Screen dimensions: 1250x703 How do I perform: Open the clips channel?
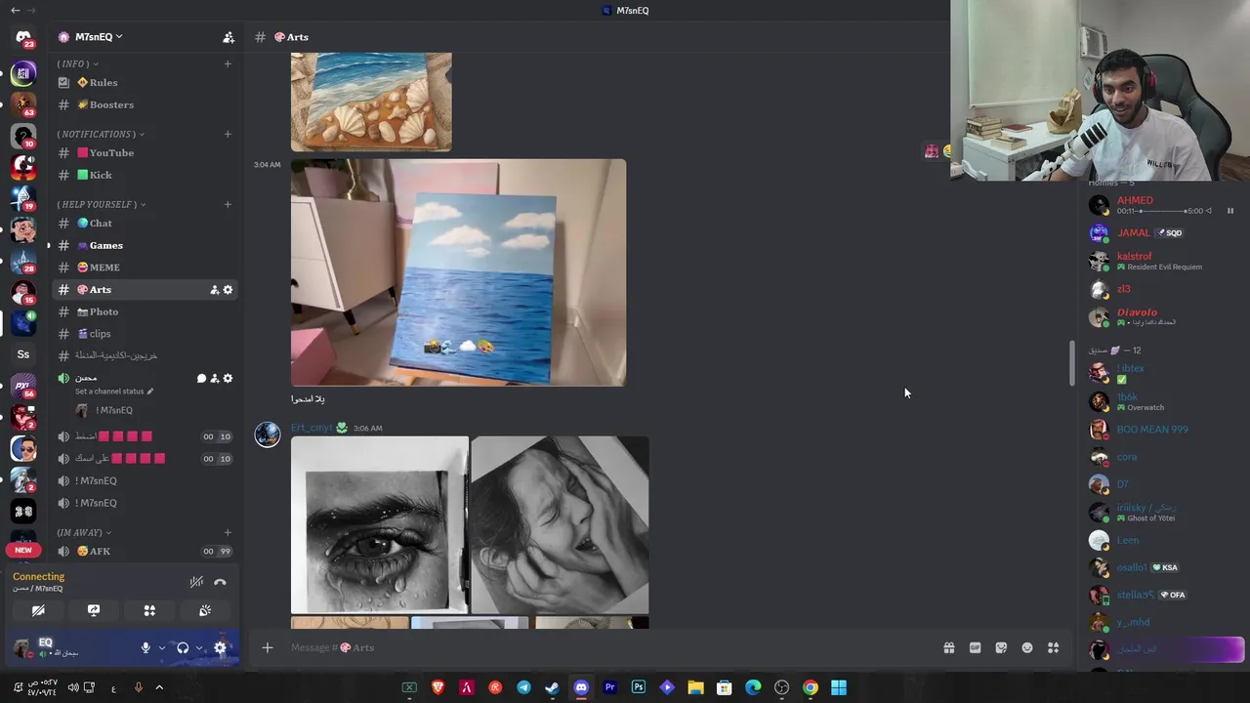[x=145, y=334]
